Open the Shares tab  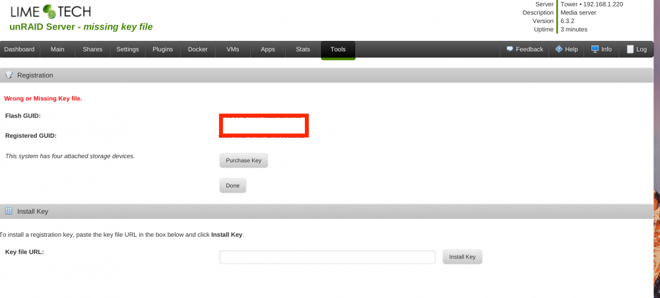click(x=92, y=49)
